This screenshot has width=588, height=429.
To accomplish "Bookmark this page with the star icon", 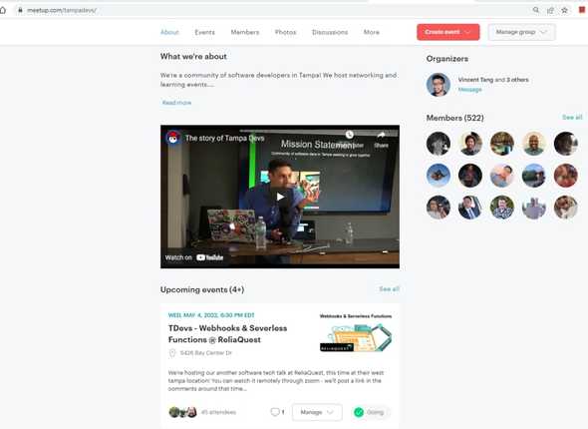I will pyautogui.click(x=564, y=11).
